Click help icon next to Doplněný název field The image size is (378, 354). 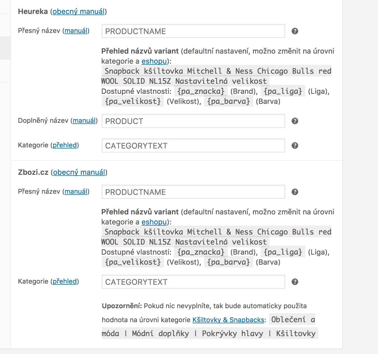(x=295, y=121)
